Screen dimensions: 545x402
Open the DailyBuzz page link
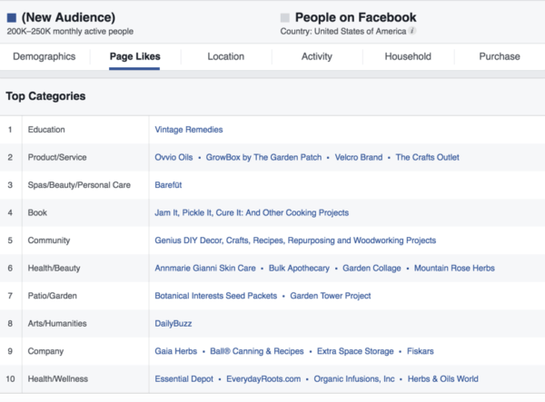pyautogui.click(x=173, y=324)
